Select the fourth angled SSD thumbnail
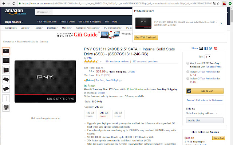The height and width of the screenshot is (145, 233). coord(6,79)
